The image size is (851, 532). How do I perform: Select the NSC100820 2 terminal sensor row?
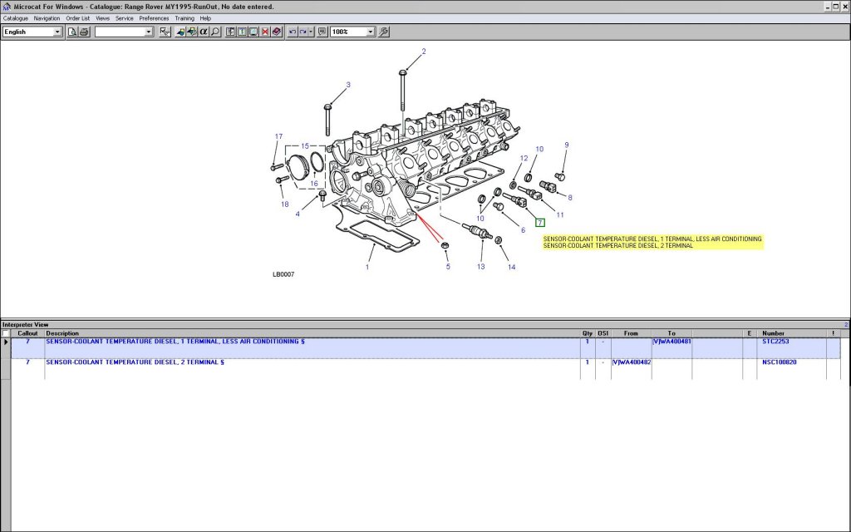click(x=332, y=362)
